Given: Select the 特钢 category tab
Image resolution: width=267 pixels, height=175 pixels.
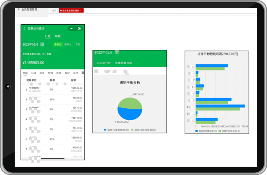Looking at the screenshot, I should (x=50, y=73).
